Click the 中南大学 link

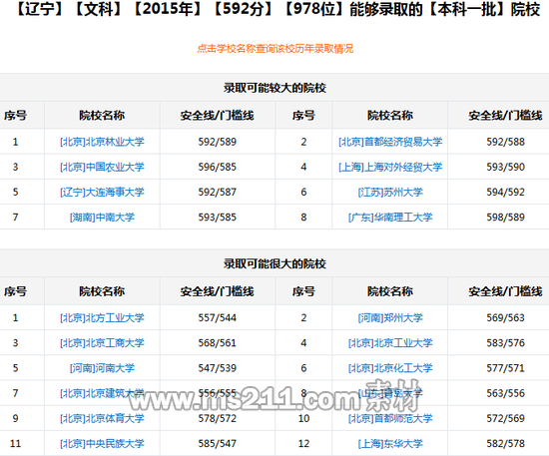click(102, 218)
